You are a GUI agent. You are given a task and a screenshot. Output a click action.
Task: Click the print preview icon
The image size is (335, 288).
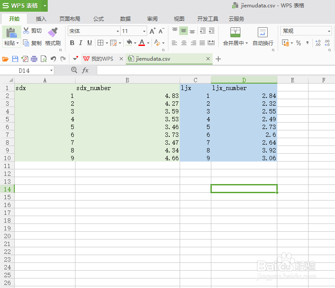coord(43,59)
